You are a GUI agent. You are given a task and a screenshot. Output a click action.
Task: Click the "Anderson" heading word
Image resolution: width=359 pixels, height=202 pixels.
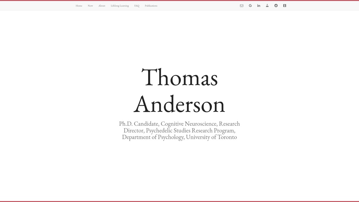[179, 104]
